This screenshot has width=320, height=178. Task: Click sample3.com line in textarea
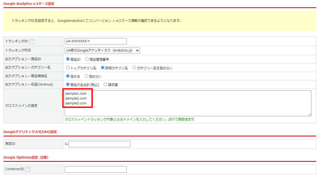coord(76,103)
